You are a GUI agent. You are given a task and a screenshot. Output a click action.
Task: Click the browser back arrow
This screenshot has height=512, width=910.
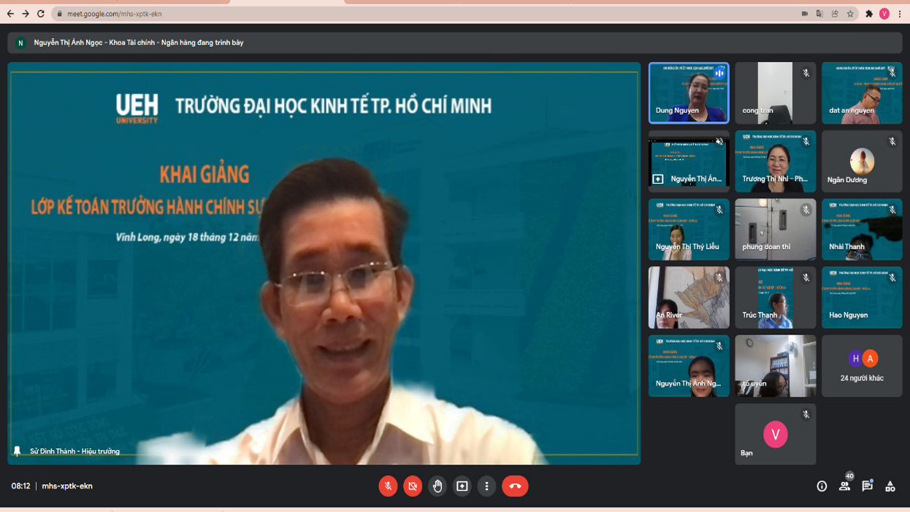pyautogui.click(x=10, y=14)
